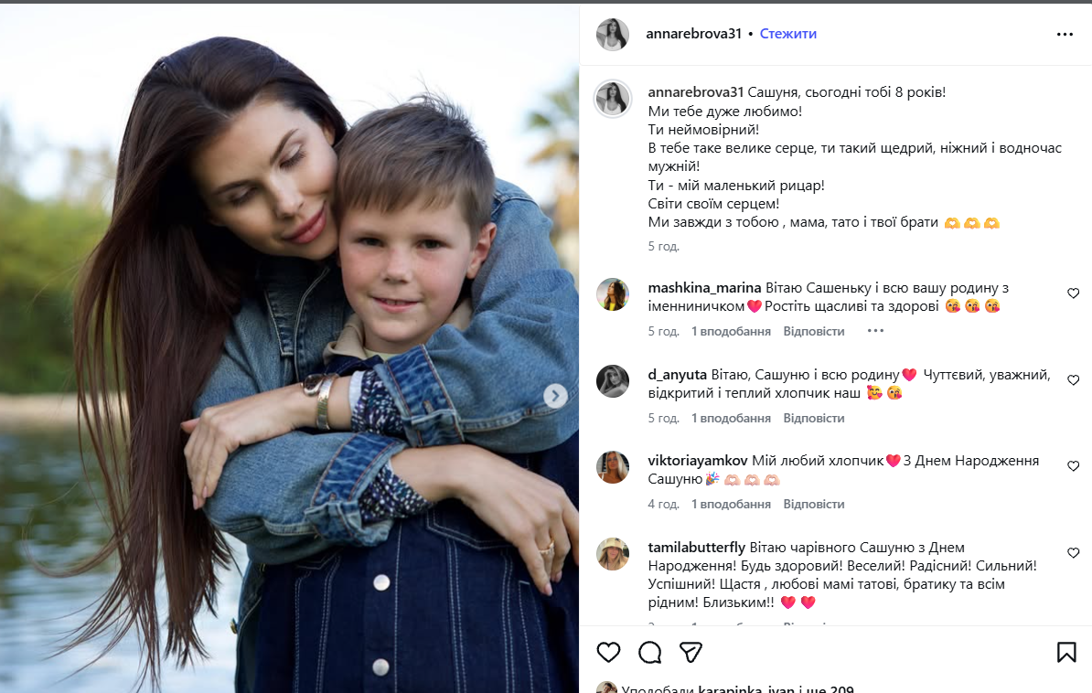Click the post photo
The height and width of the screenshot is (693, 1092).
[289, 347]
